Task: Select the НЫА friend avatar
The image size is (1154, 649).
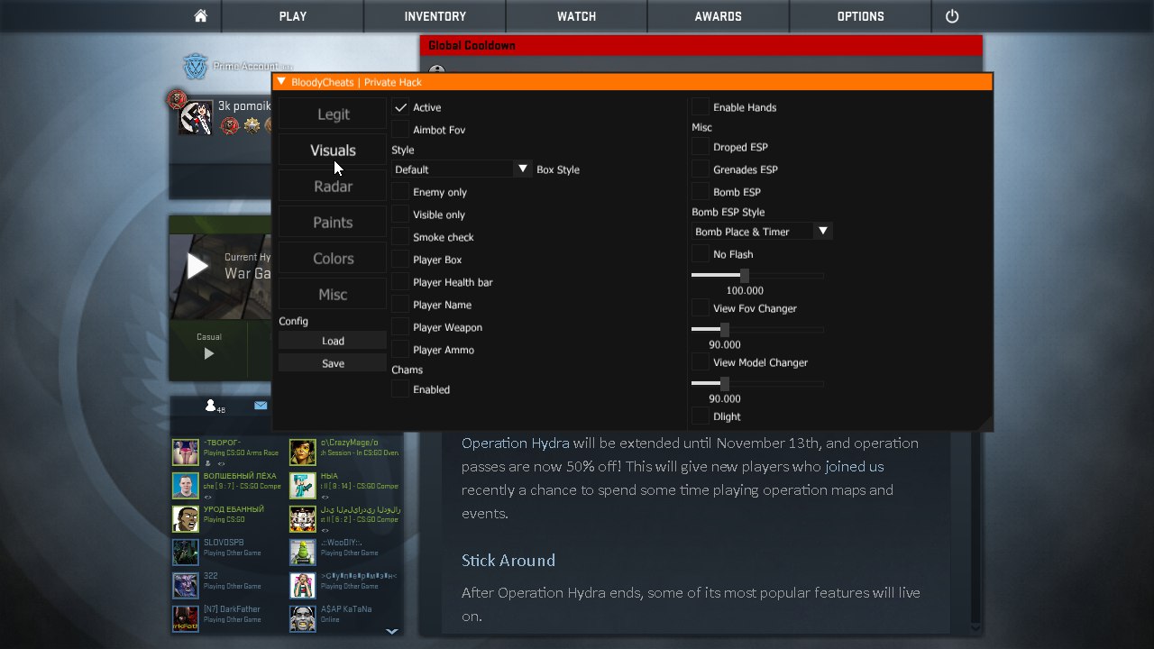Action: [303, 486]
